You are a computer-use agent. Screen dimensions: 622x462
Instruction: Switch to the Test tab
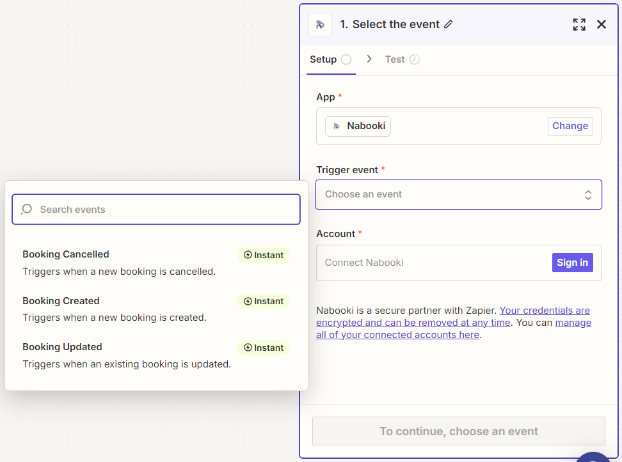(x=403, y=59)
